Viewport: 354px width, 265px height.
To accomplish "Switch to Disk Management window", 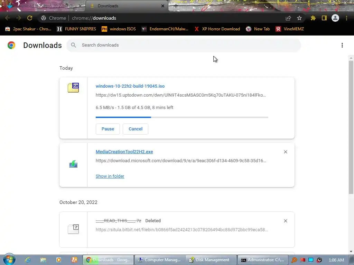I will tap(212, 260).
